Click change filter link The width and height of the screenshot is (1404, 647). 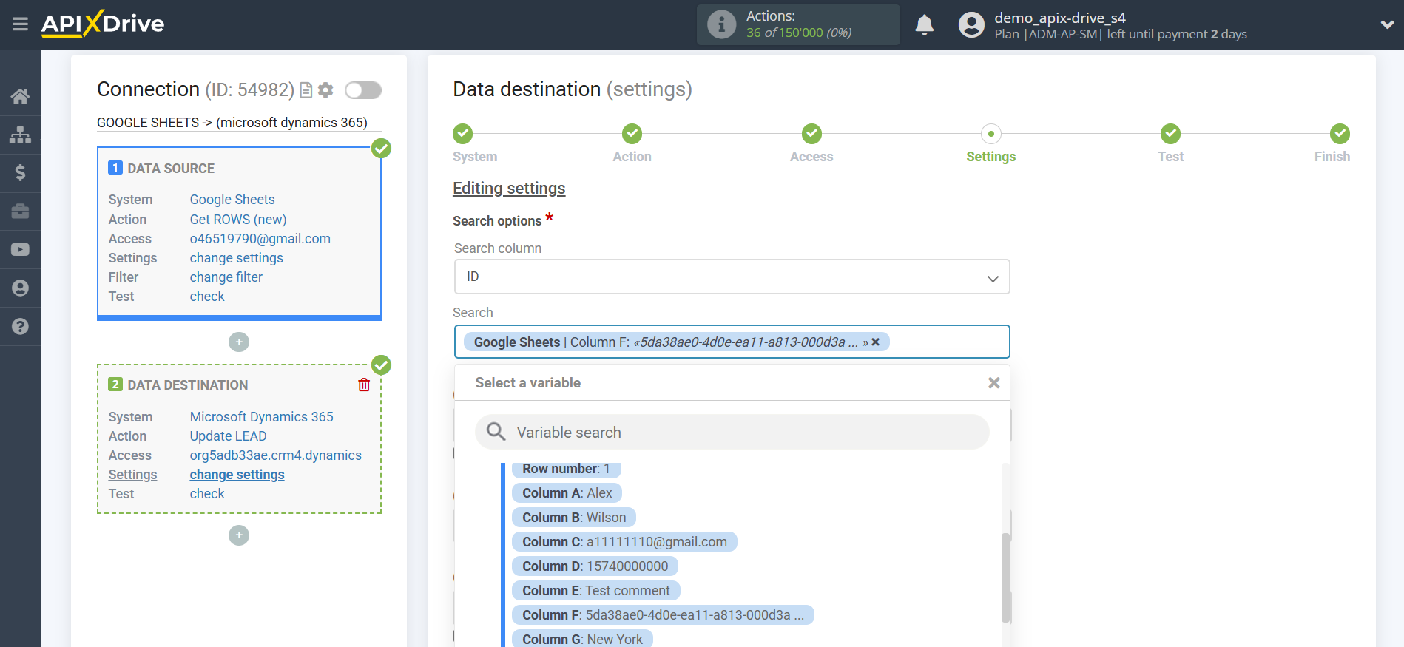226,277
